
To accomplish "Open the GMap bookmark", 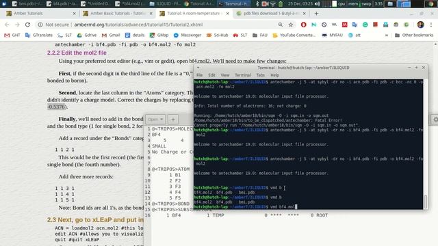I will (159, 35).
